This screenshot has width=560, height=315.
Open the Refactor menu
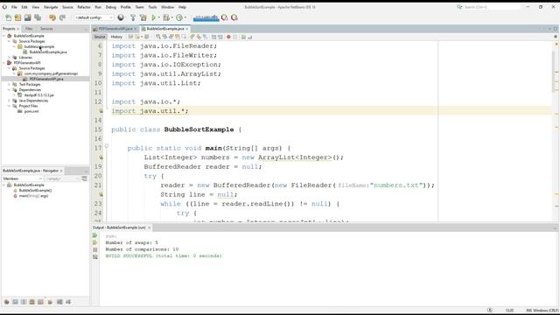84,7
